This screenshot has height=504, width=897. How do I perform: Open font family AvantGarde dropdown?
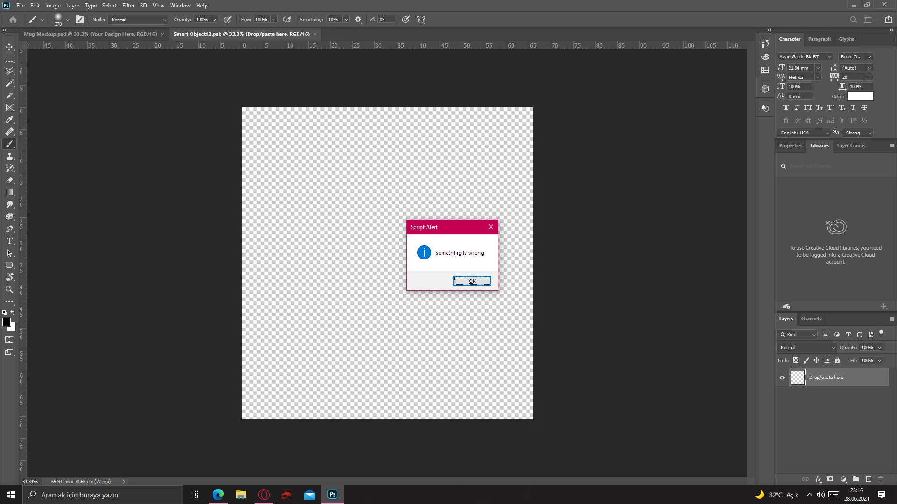tap(829, 56)
